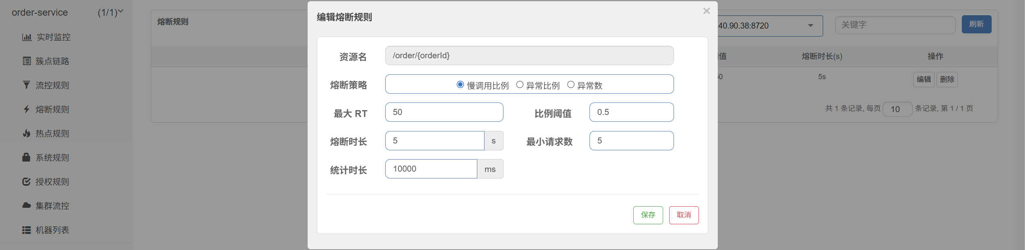Click the 最小请求数 input field
This screenshot has width=1025, height=250.
coord(631,141)
